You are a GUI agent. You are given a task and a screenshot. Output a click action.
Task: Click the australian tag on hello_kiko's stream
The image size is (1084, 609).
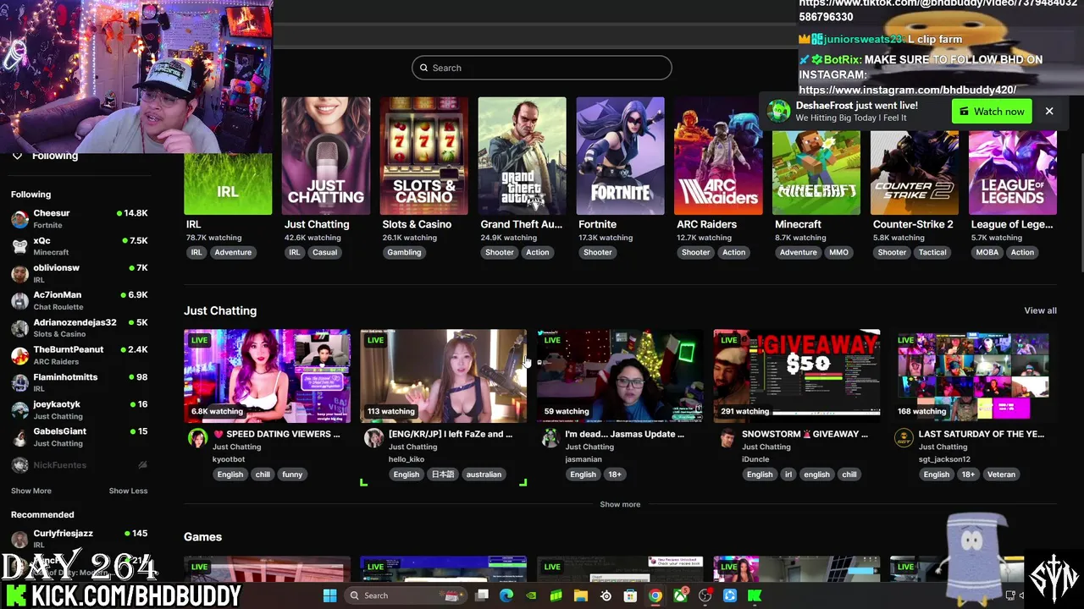[484, 475]
